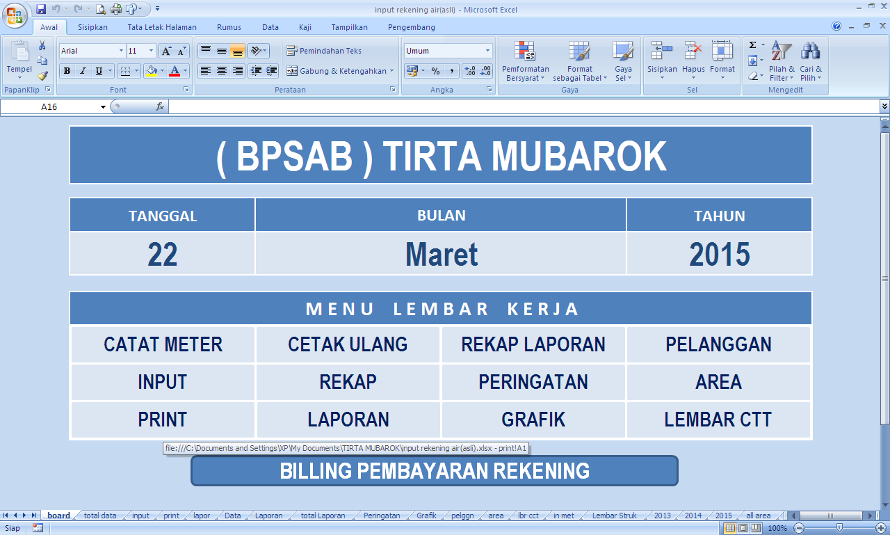Open BILLING PEMBAYARAN REKENING
Viewport: 890px width, 535px height.
tap(434, 471)
